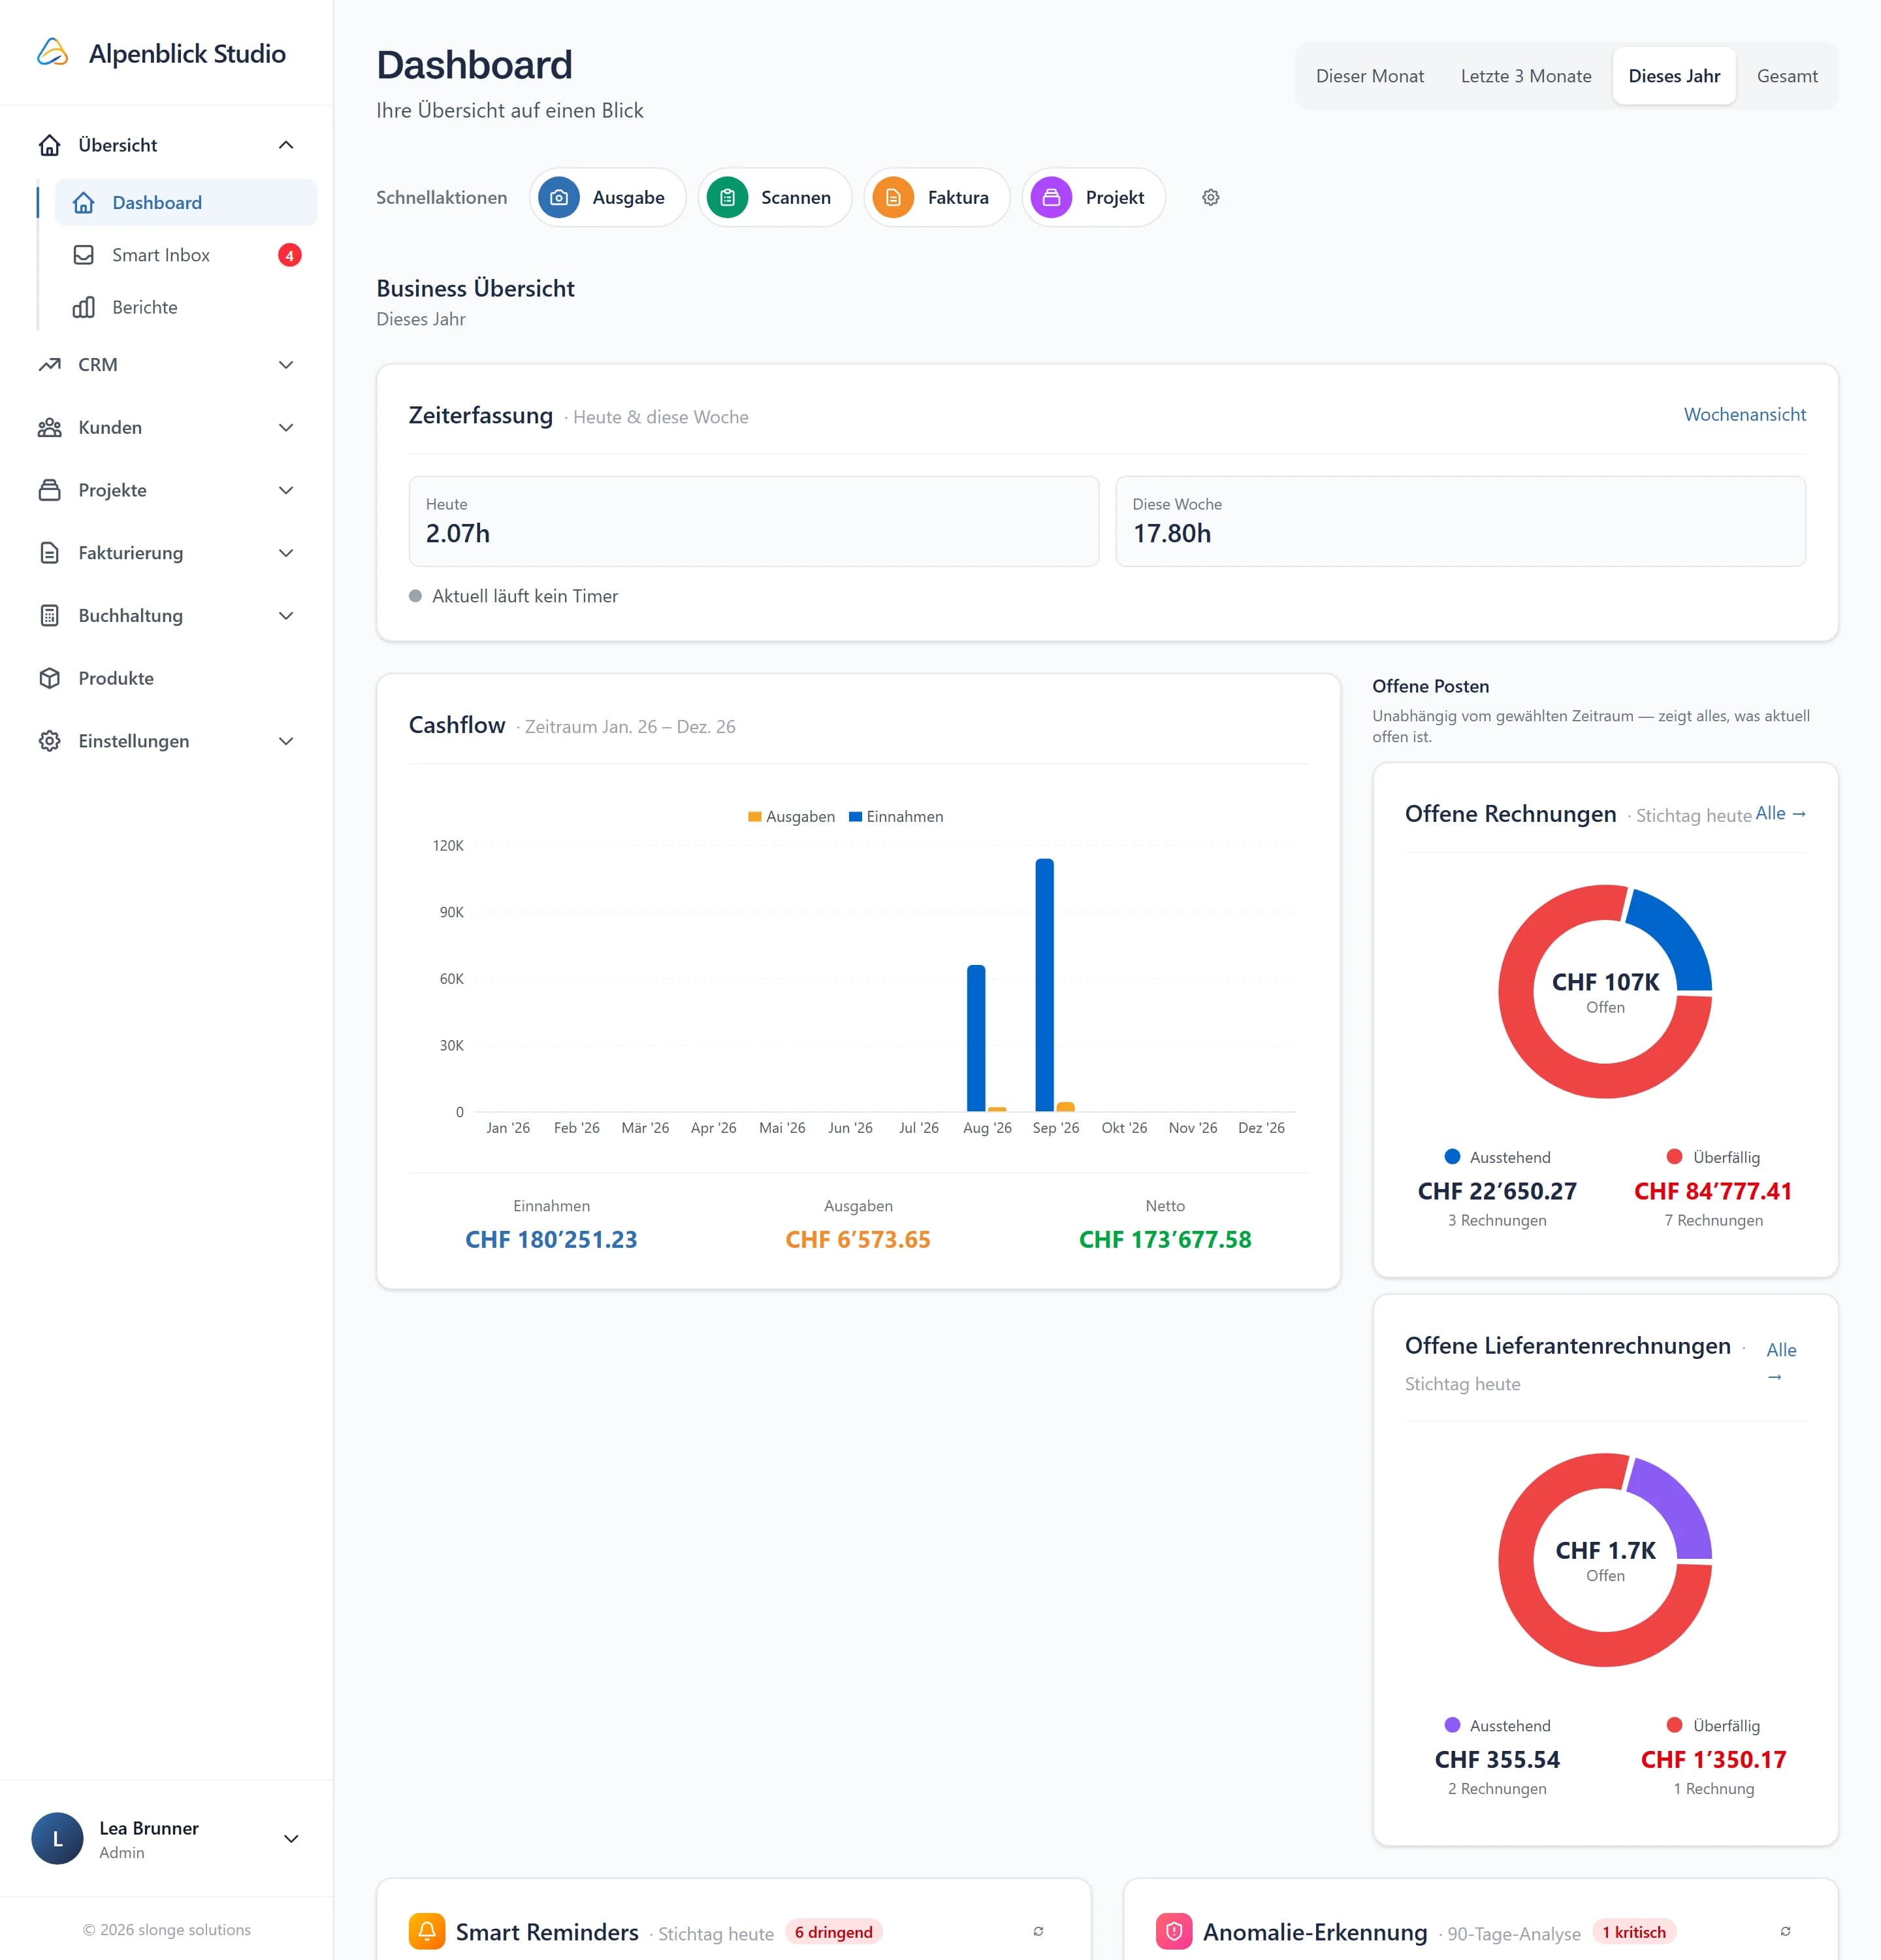The height and width of the screenshot is (1960, 1881).
Task: Open Lea Brunner account dropdown
Action: [x=291, y=1838]
